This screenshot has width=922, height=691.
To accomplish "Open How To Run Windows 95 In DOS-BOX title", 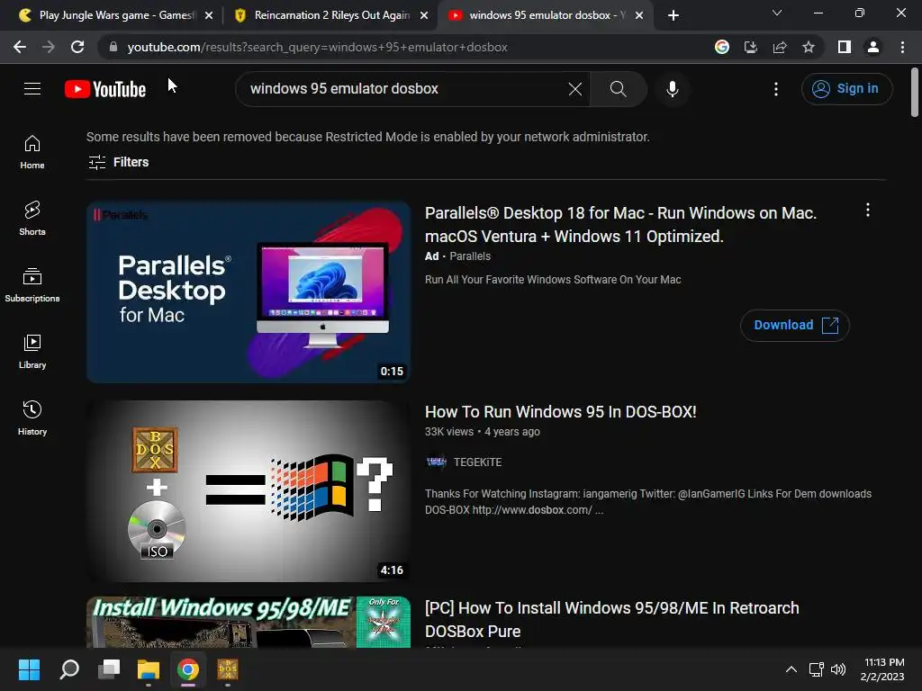I will click(x=560, y=412).
